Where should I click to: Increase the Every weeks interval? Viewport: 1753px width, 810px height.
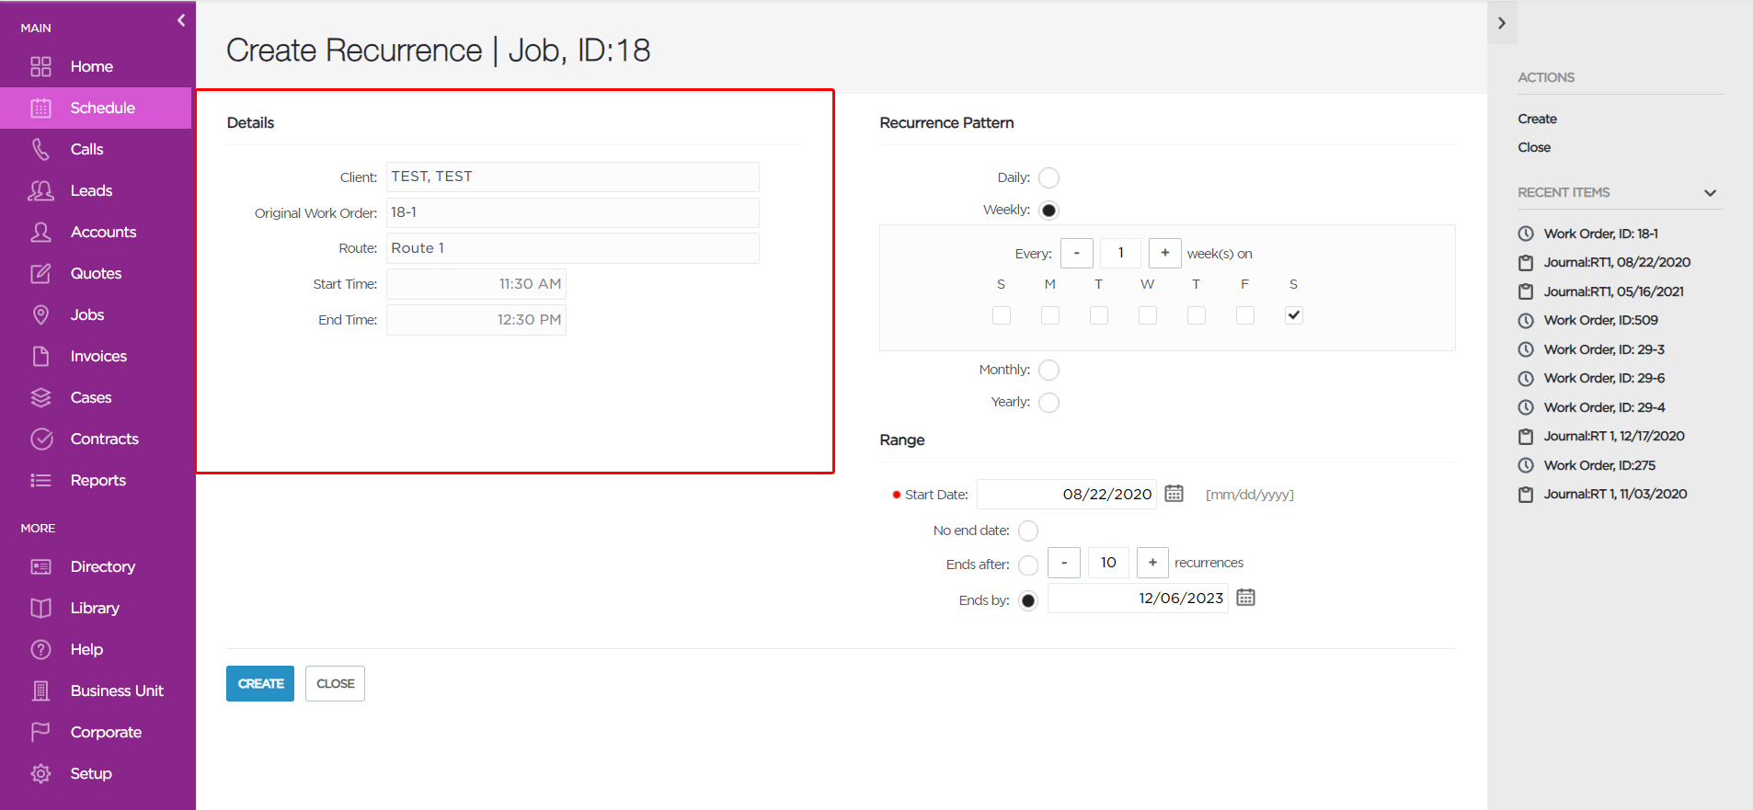tap(1165, 253)
